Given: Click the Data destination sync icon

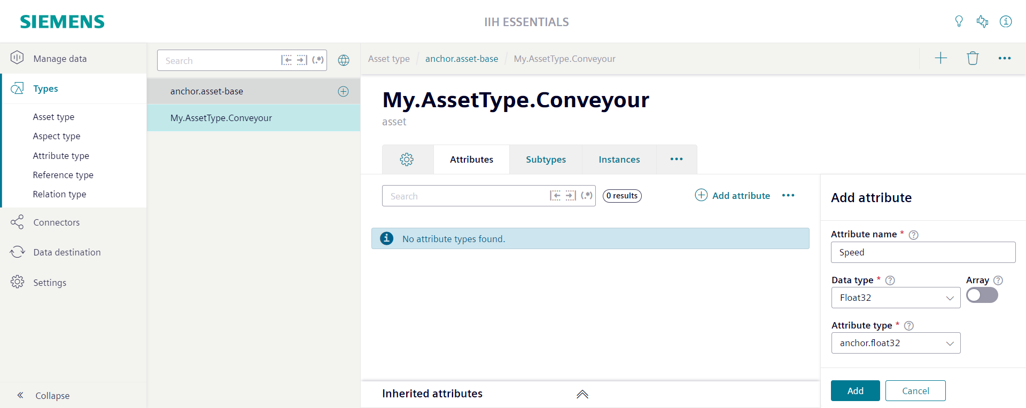Looking at the screenshot, I should pos(17,252).
